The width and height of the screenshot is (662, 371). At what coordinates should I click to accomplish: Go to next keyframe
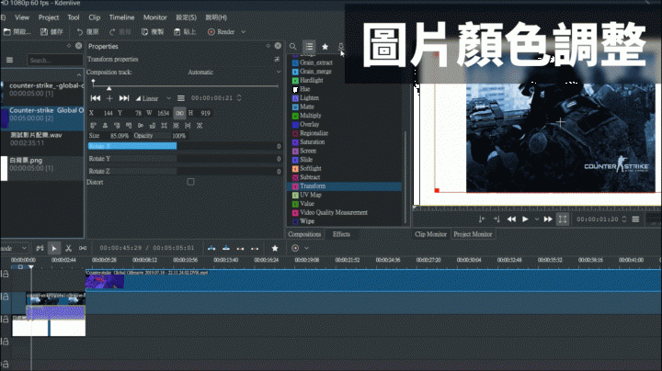pos(124,98)
